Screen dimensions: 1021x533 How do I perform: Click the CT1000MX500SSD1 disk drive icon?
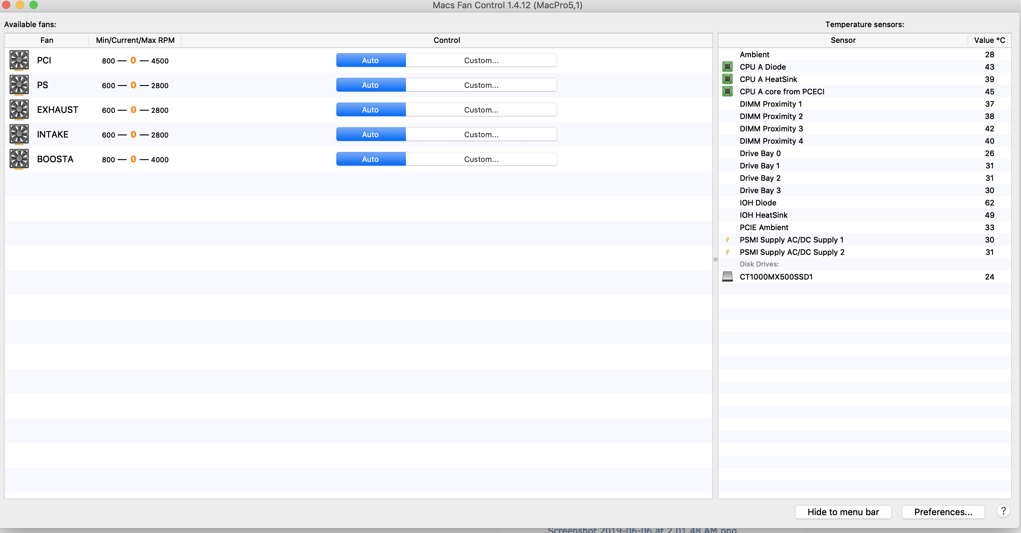pyautogui.click(x=727, y=276)
